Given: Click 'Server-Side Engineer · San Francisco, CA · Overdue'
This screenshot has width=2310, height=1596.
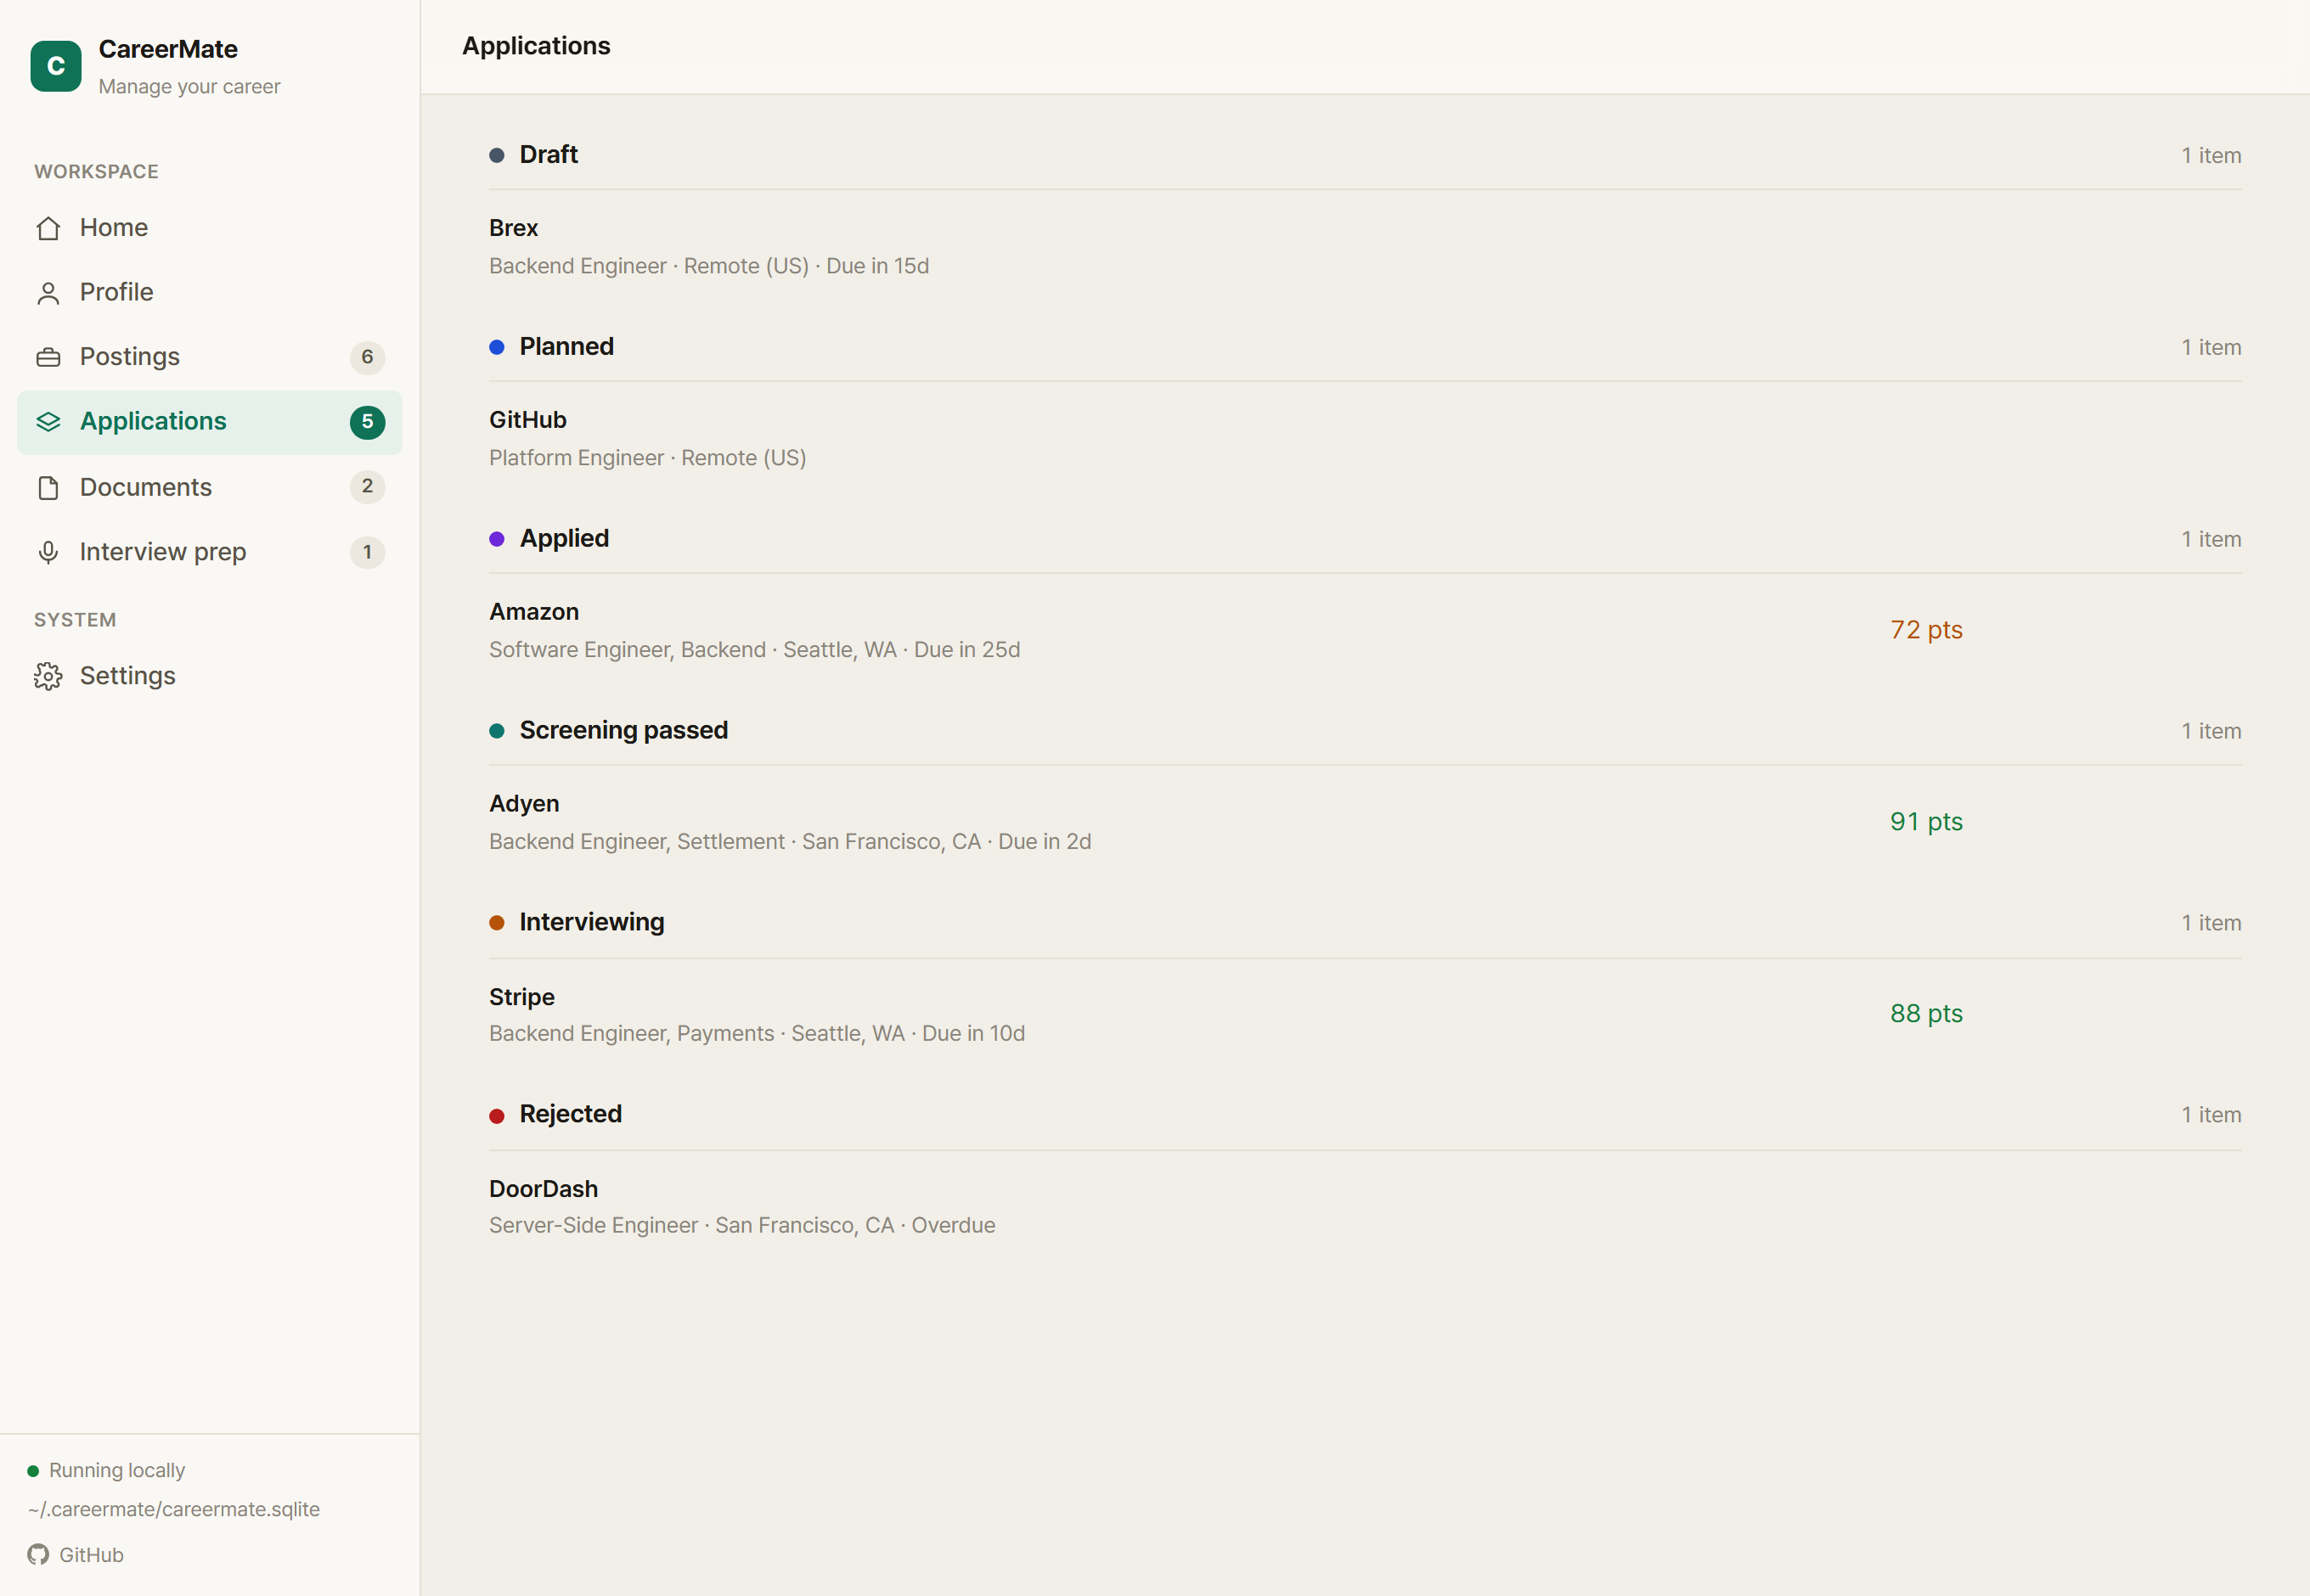Looking at the screenshot, I should (x=742, y=1226).
